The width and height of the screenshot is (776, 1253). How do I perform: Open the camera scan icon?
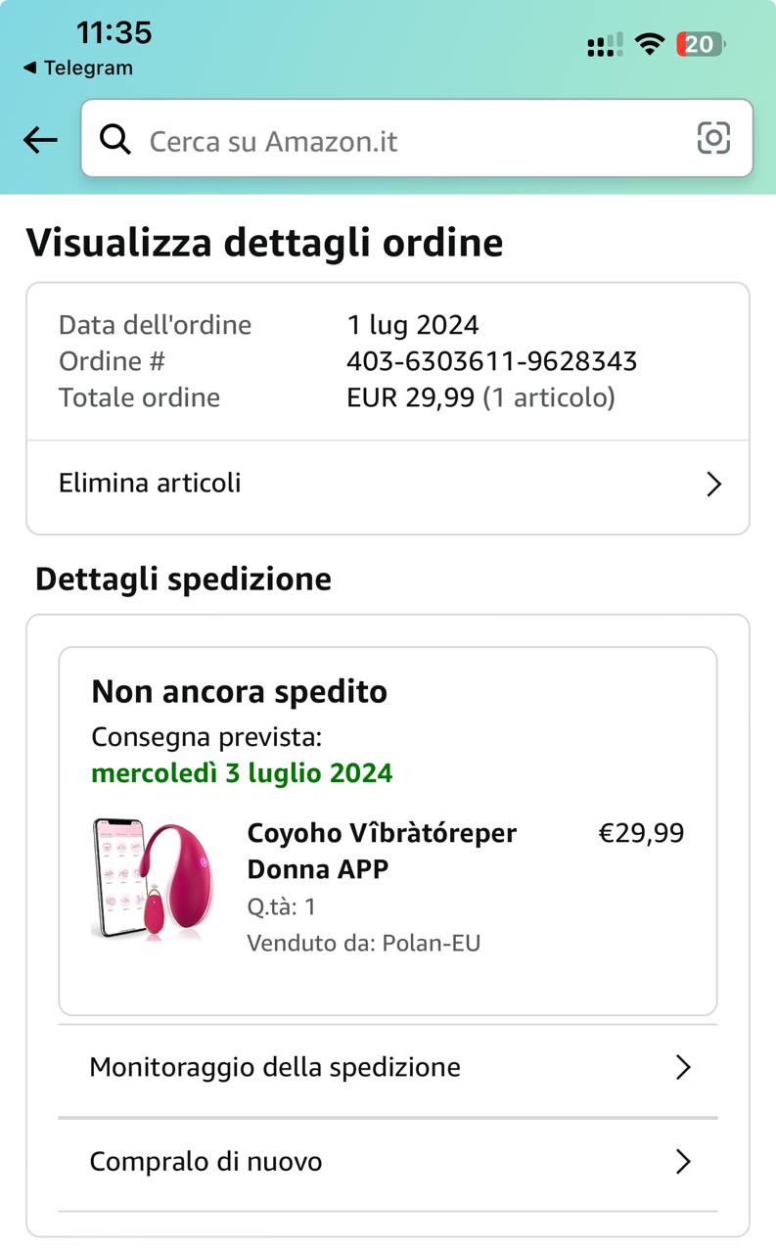coord(713,138)
